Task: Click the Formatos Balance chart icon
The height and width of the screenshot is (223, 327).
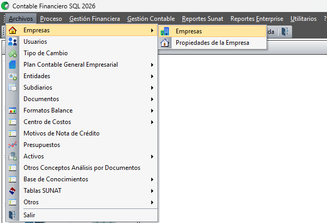Action: point(13,110)
